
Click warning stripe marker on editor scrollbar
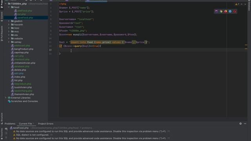[246, 45]
